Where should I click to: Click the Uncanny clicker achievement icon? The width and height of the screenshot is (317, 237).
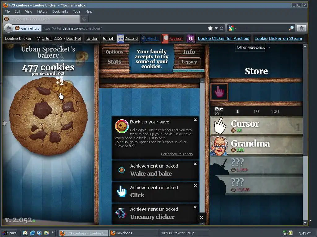pos(121,213)
